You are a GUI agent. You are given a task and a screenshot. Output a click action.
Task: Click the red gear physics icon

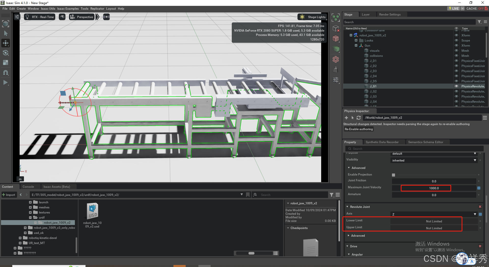336,59
